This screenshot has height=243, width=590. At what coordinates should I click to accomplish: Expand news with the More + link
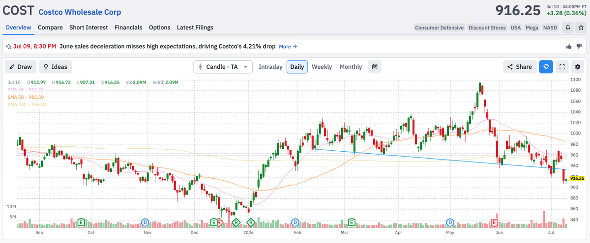288,47
